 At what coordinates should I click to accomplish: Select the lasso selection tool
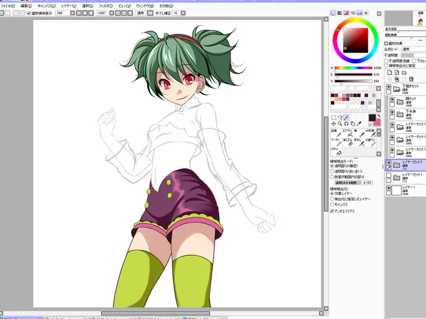[340, 118]
